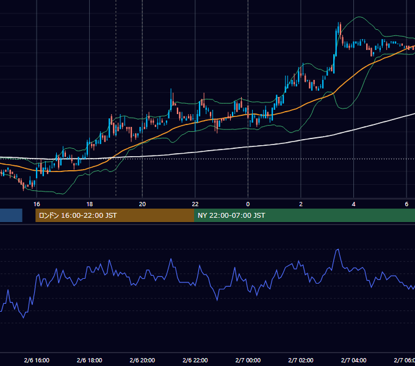The height and width of the screenshot is (366, 415).
Task: Click the '2/7 02:00' label on the indicator axis
Action: point(301,360)
